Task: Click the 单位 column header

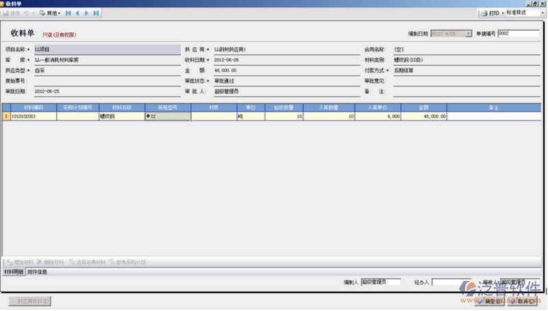Action: click(x=251, y=108)
